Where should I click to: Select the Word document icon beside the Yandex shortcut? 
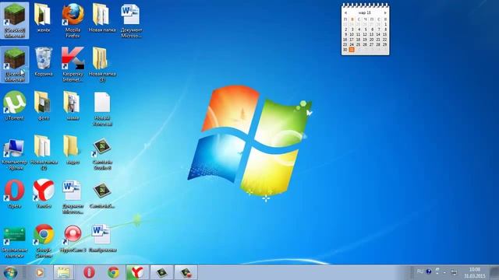[x=73, y=197]
